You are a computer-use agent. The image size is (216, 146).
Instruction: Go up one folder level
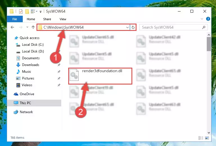coord(33,27)
